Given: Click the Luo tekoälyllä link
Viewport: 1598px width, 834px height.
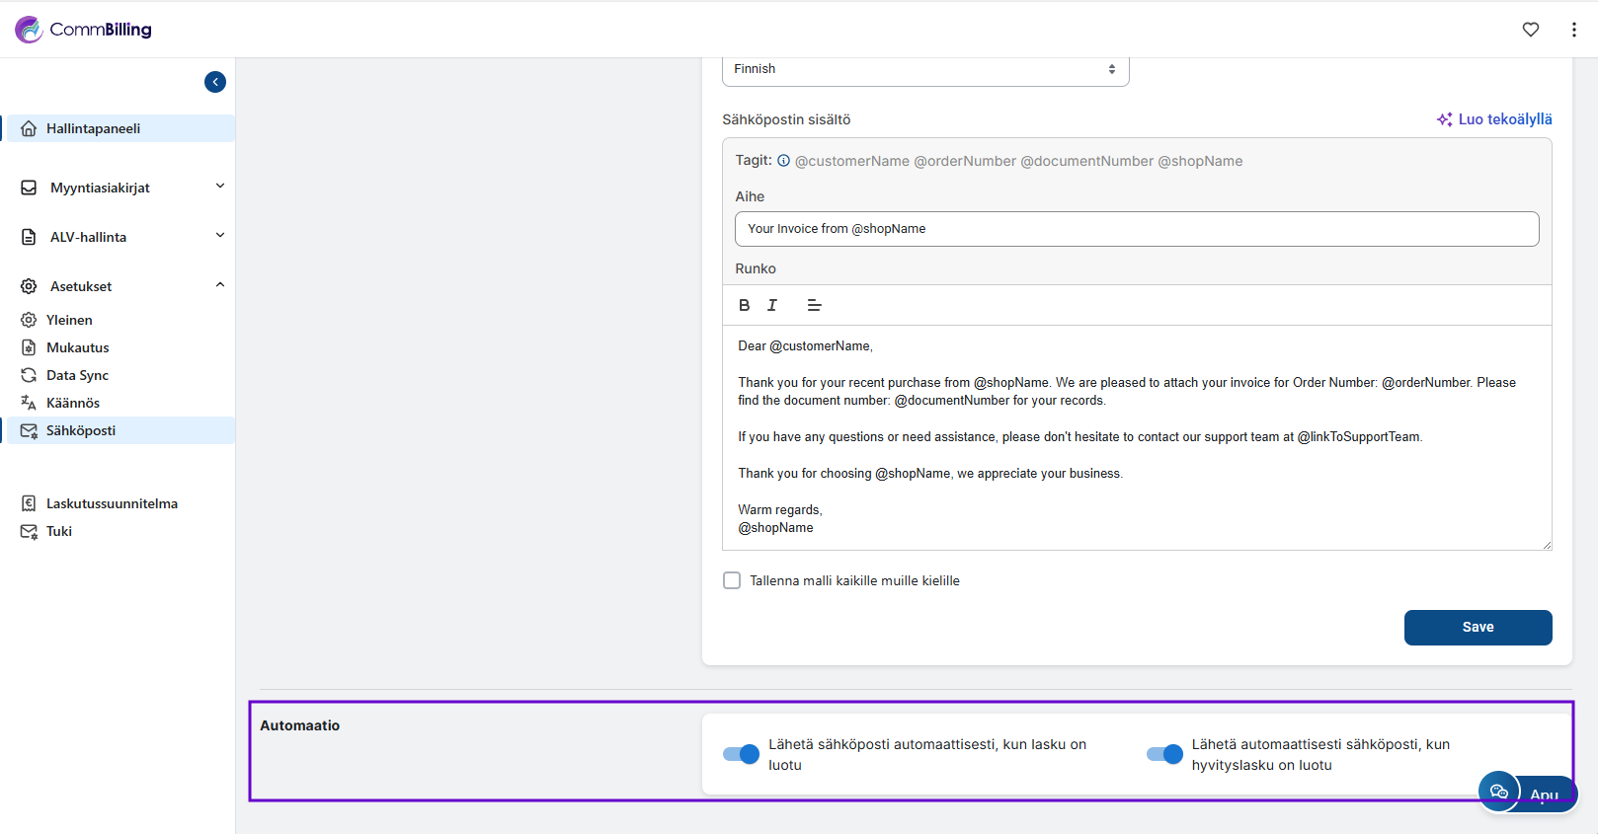Looking at the screenshot, I should point(1494,119).
